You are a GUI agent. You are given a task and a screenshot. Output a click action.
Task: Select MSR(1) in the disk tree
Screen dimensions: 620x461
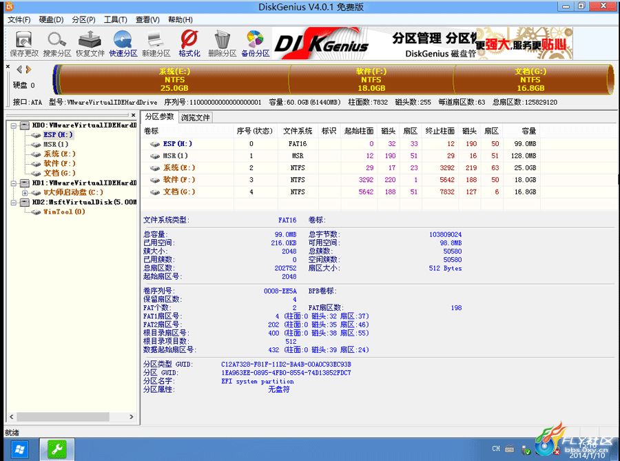pos(56,144)
